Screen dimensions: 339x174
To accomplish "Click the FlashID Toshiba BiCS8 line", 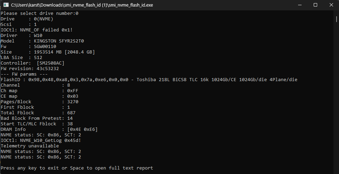I will point(149,80).
